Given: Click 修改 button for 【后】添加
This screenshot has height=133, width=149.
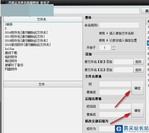Looking at the screenshot, I should 139,70.
